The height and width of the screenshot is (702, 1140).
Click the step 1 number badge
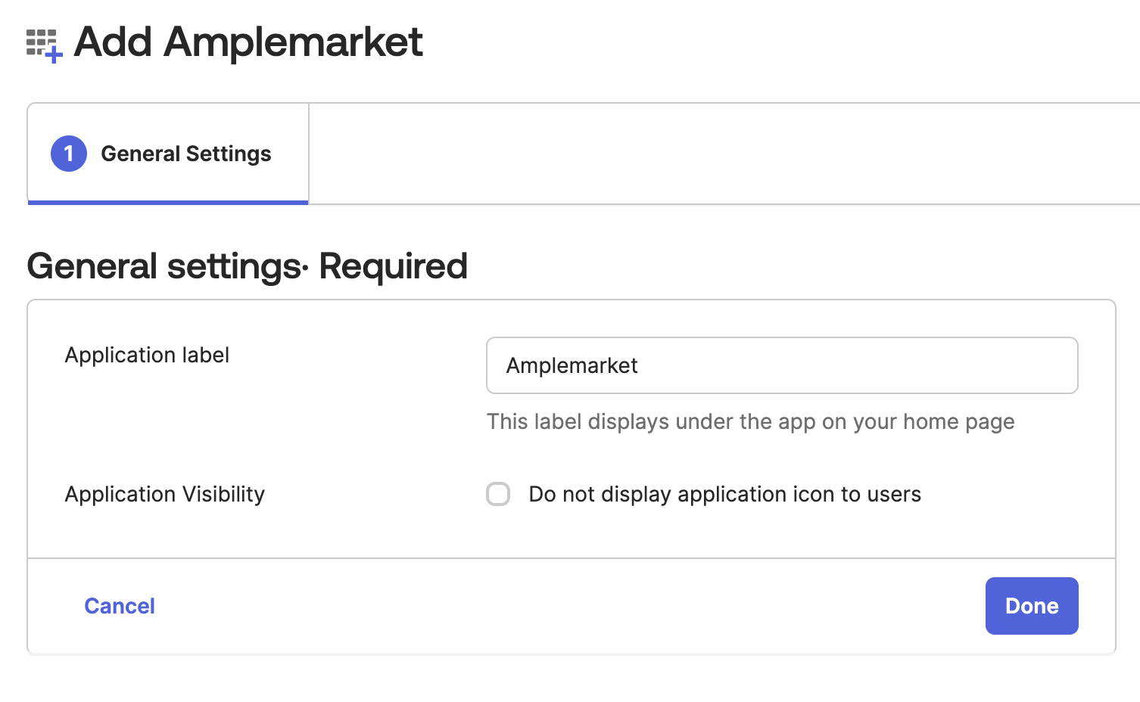[x=69, y=154]
